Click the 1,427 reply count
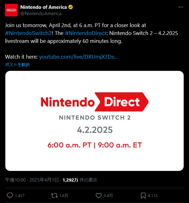 (x=20, y=195)
